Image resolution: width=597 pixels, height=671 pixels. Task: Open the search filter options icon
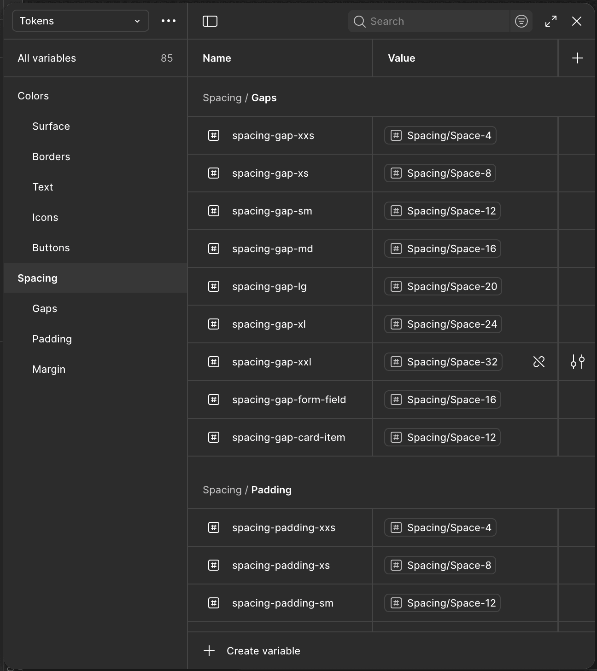(521, 21)
